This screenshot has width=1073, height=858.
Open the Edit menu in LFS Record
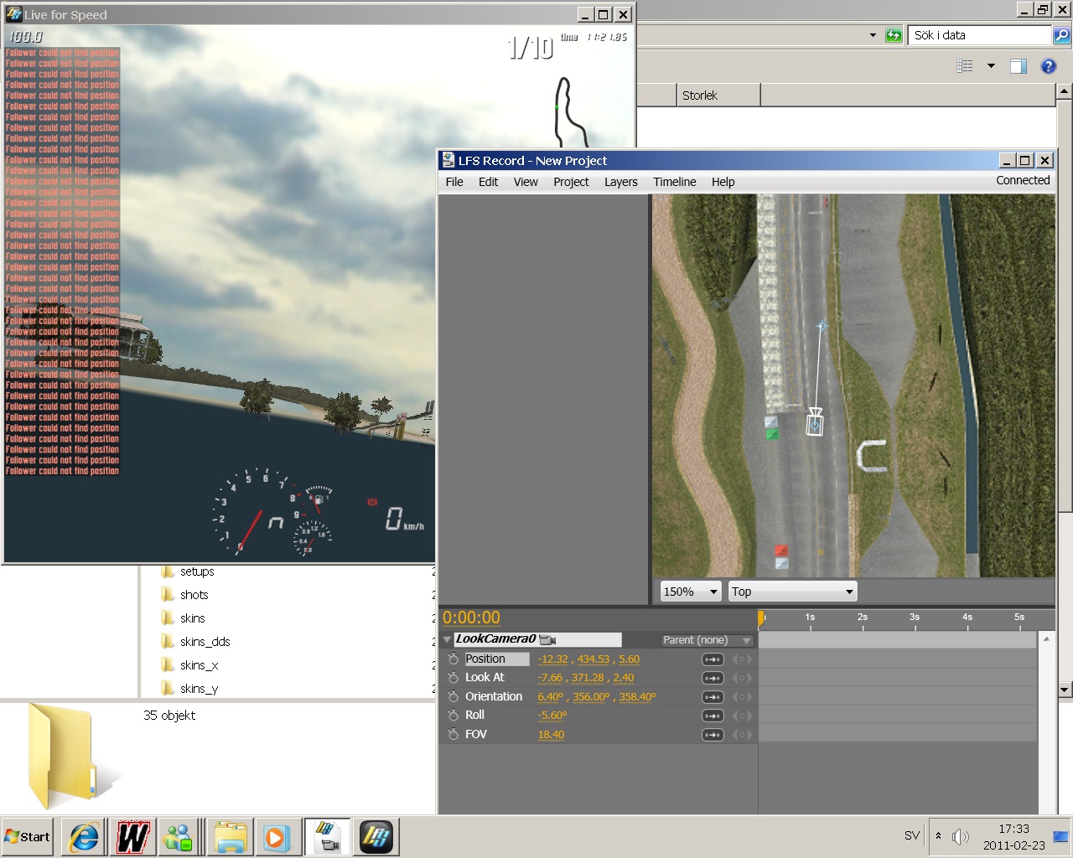tap(488, 182)
